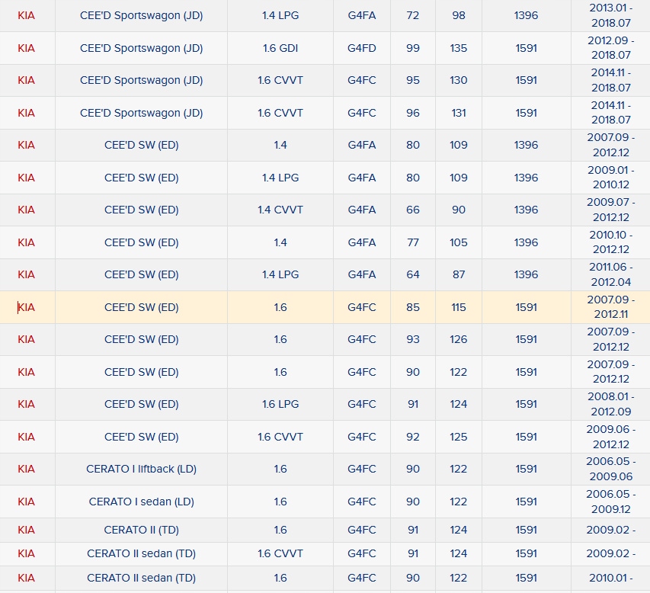Viewport: 650px width, 593px height.
Task: Select the 77 kW cell
Action: click(413, 242)
